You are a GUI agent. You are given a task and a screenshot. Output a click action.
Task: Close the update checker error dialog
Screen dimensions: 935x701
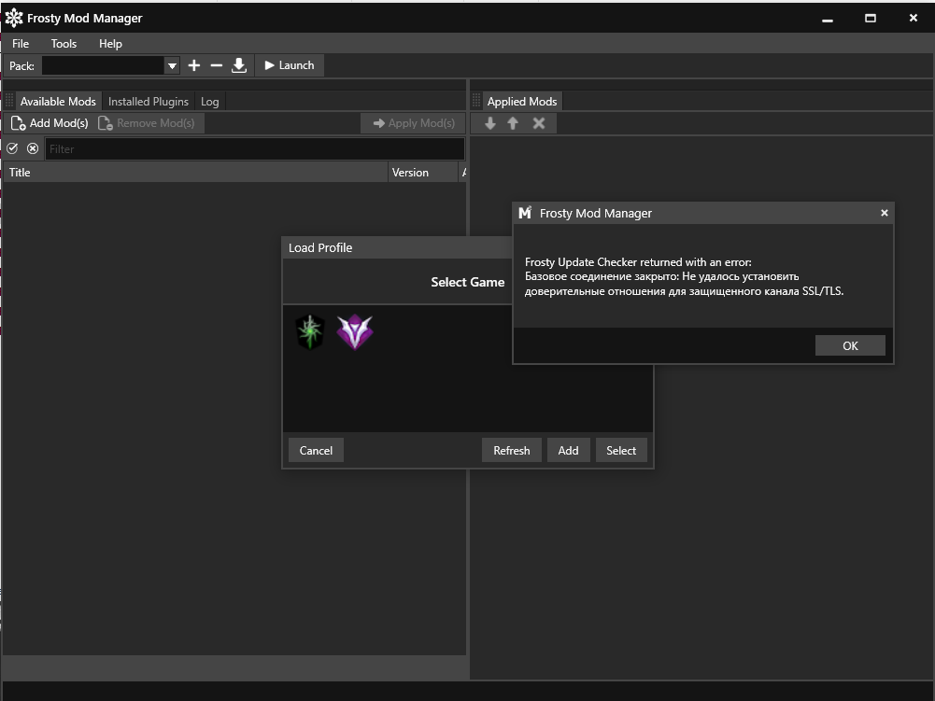pos(885,213)
